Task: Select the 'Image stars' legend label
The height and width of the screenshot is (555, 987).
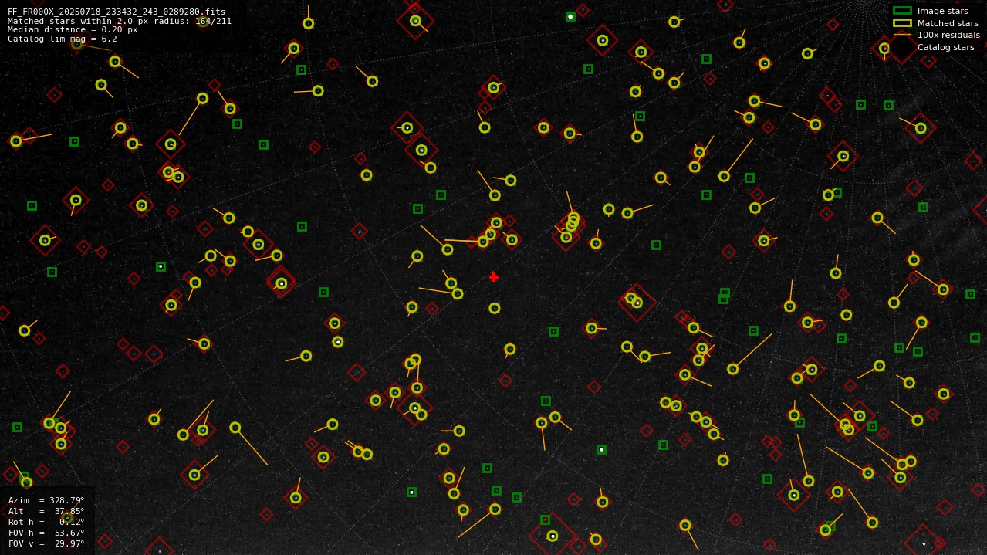Action: tap(942, 11)
